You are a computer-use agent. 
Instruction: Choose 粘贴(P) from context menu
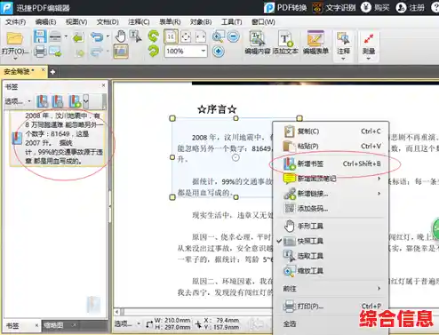(x=331, y=146)
